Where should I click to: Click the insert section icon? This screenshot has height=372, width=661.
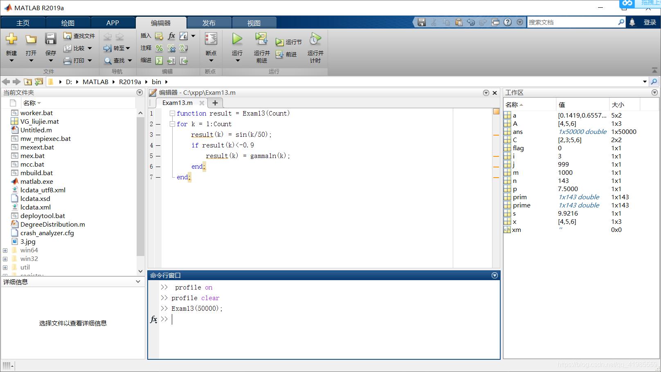[159, 36]
